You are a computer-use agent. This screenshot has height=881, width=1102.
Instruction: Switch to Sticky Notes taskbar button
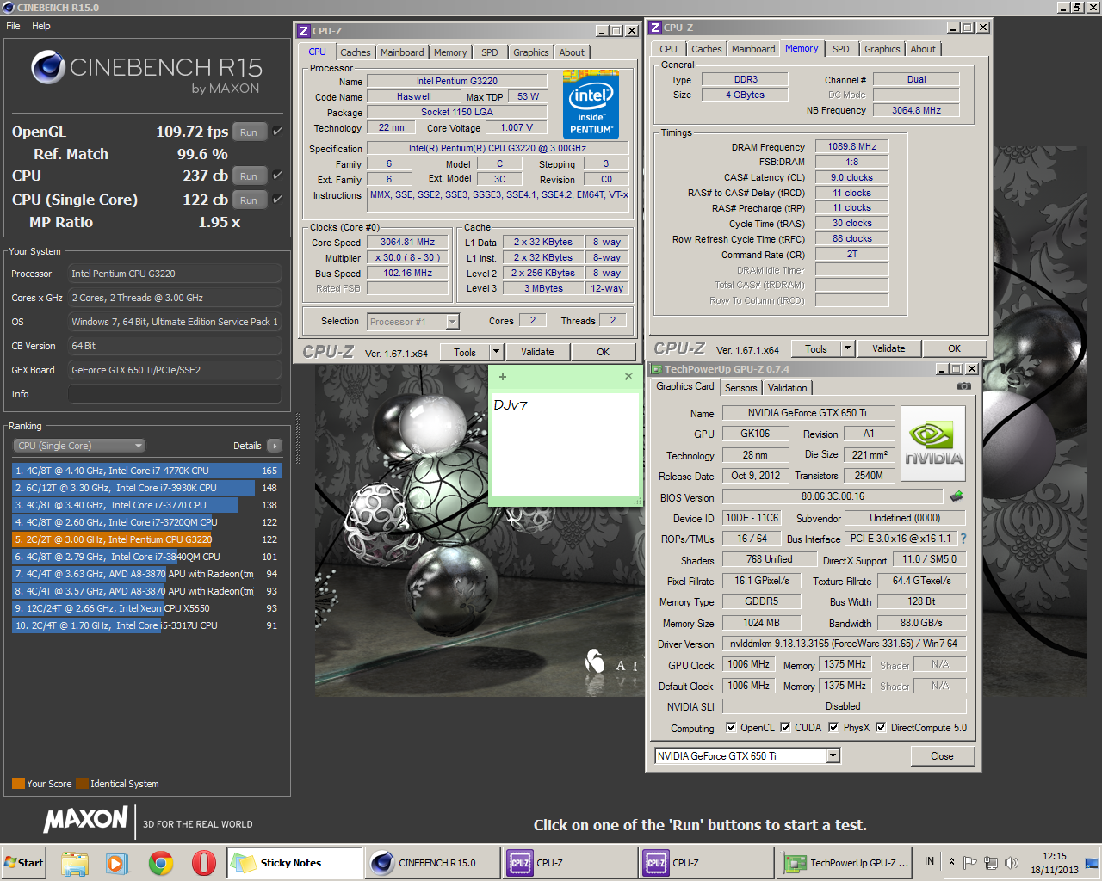(294, 863)
